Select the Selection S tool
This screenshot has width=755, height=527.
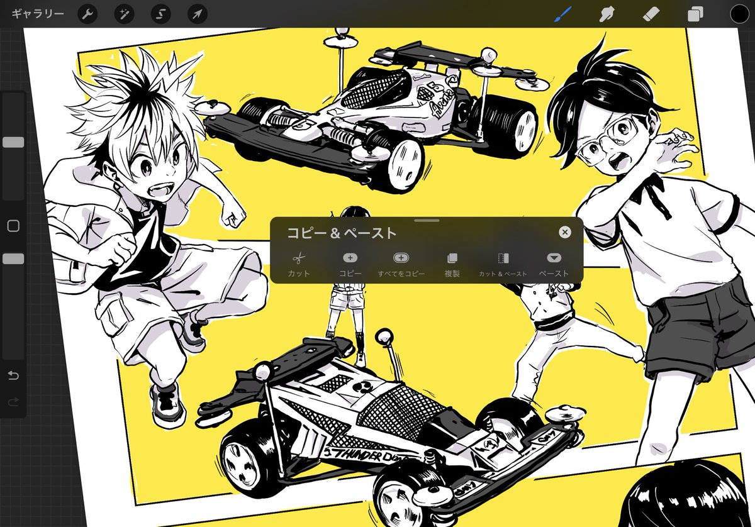(x=161, y=13)
